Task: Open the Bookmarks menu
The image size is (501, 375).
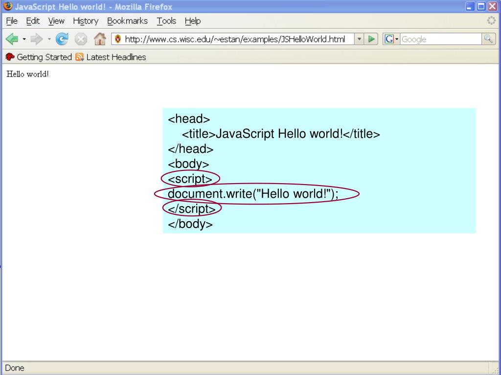Action: [x=128, y=21]
